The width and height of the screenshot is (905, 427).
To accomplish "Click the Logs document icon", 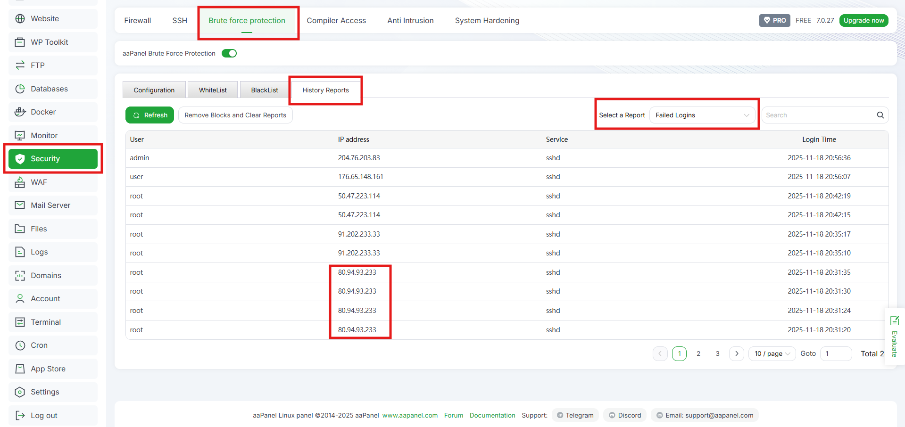I will (20, 252).
